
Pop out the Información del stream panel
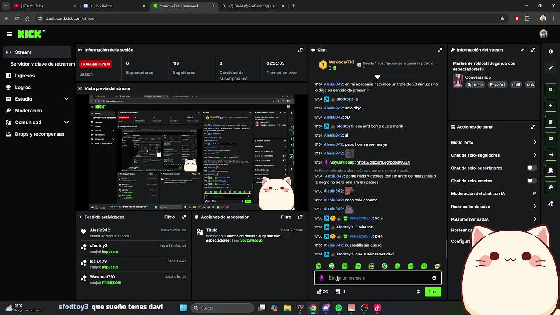(x=533, y=50)
